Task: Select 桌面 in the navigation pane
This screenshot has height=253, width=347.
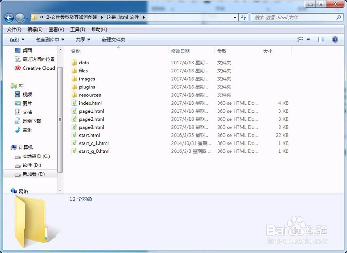Action: point(24,50)
